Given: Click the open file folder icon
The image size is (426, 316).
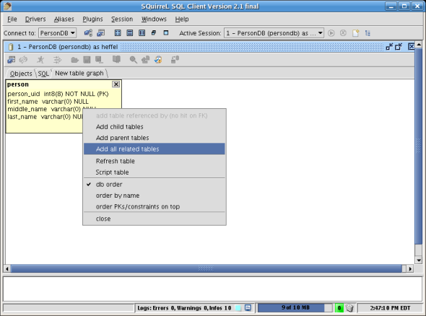Looking at the screenshot, I should click(74, 60).
